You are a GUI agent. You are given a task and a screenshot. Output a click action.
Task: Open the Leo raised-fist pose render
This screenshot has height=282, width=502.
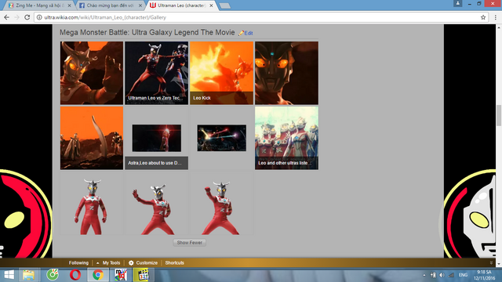221,204
